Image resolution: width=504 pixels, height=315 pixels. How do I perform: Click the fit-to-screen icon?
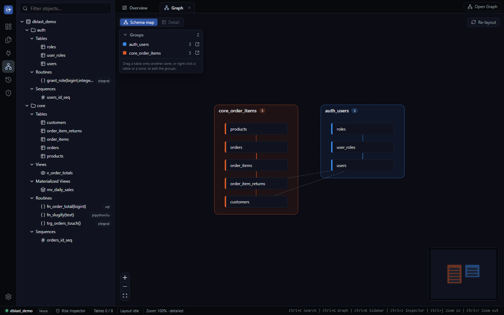[x=125, y=296]
